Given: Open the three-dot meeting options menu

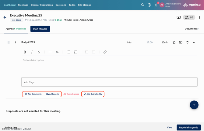Looking at the screenshot, I should [199, 18].
